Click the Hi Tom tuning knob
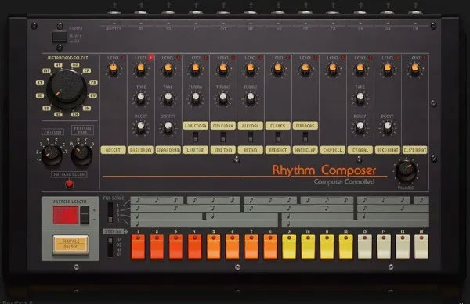The image size is (470, 304). [251, 98]
